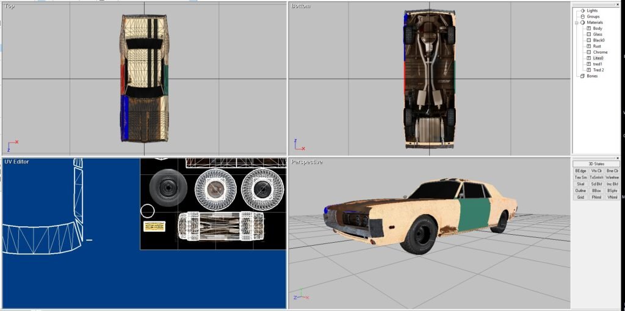Click the Bones cube icon

coord(582,76)
